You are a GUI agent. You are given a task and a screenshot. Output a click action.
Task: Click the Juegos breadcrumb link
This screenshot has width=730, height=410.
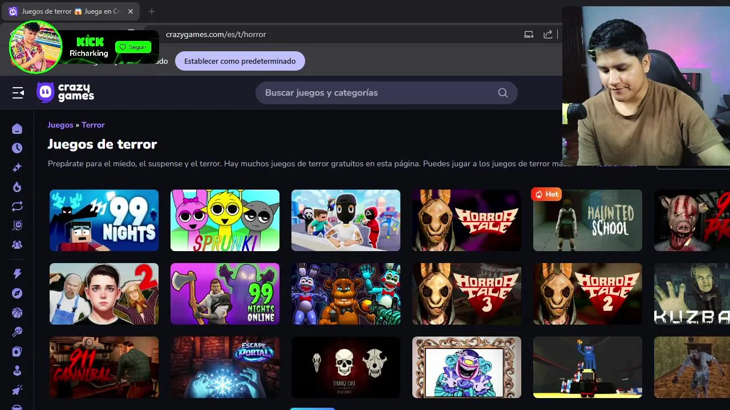60,125
